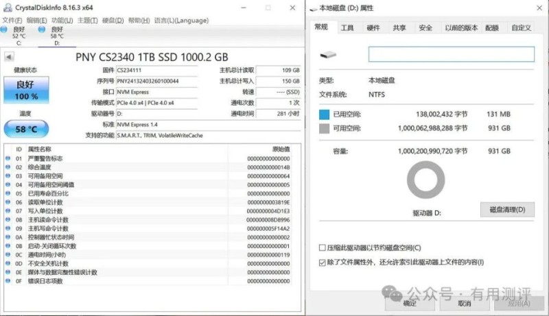The height and width of the screenshot is (316, 549).
Task: Open the 硬盘(D) menu
Action: click(x=113, y=21)
